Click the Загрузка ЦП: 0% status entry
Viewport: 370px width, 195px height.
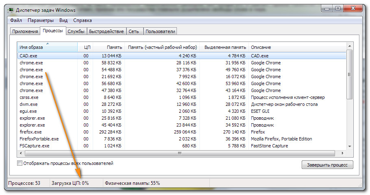point(70,183)
